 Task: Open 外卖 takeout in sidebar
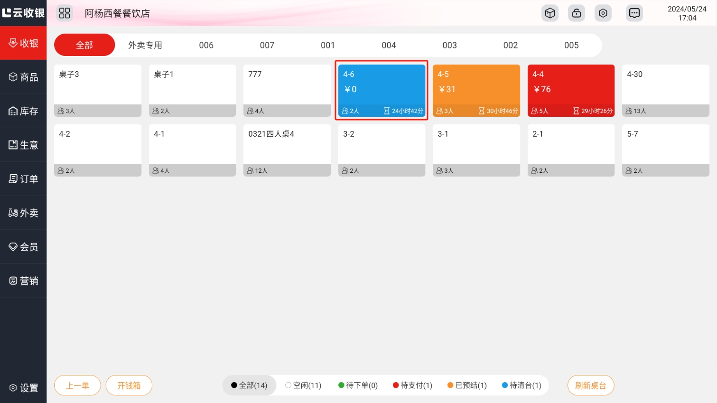(x=23, y=213)
